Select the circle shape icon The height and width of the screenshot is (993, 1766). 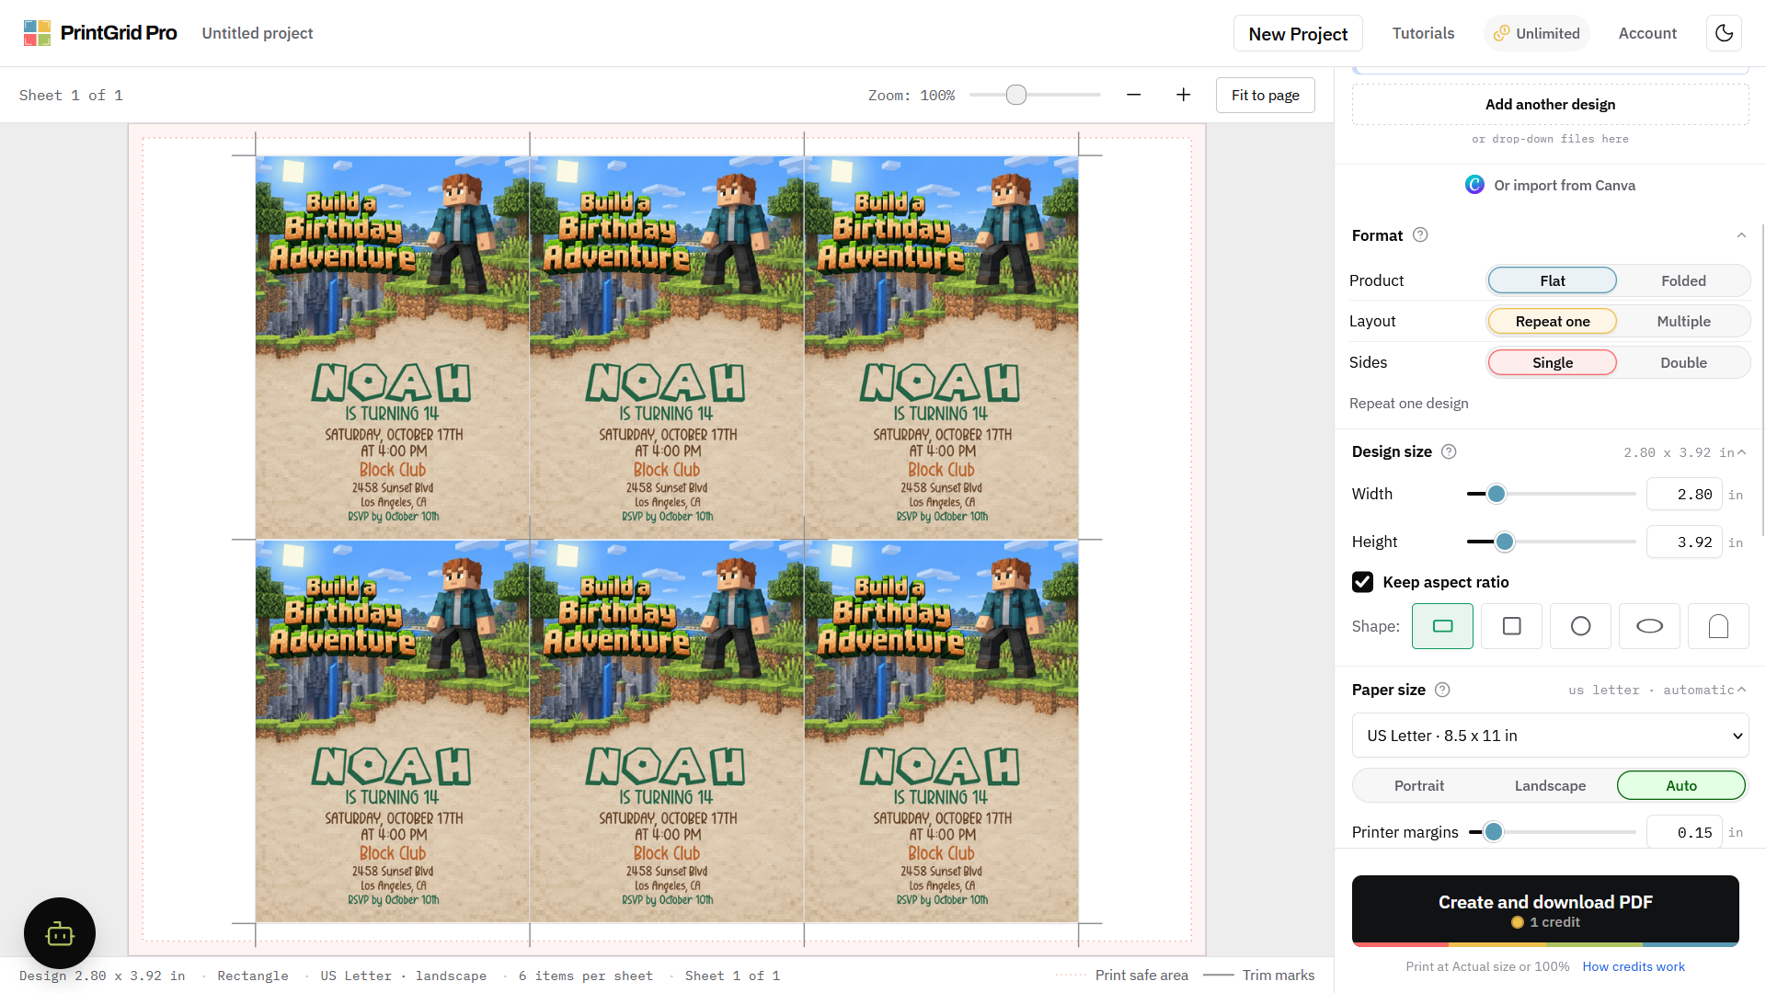tap(1580, 626)
